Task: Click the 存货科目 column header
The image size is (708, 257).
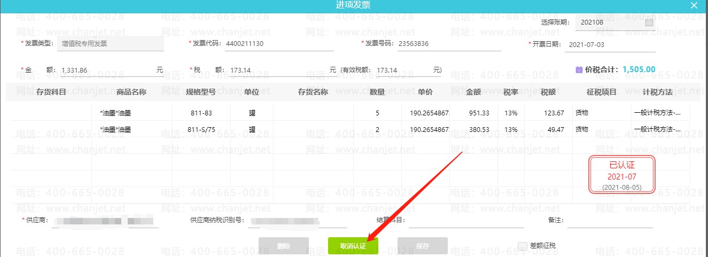Action: 51,92
